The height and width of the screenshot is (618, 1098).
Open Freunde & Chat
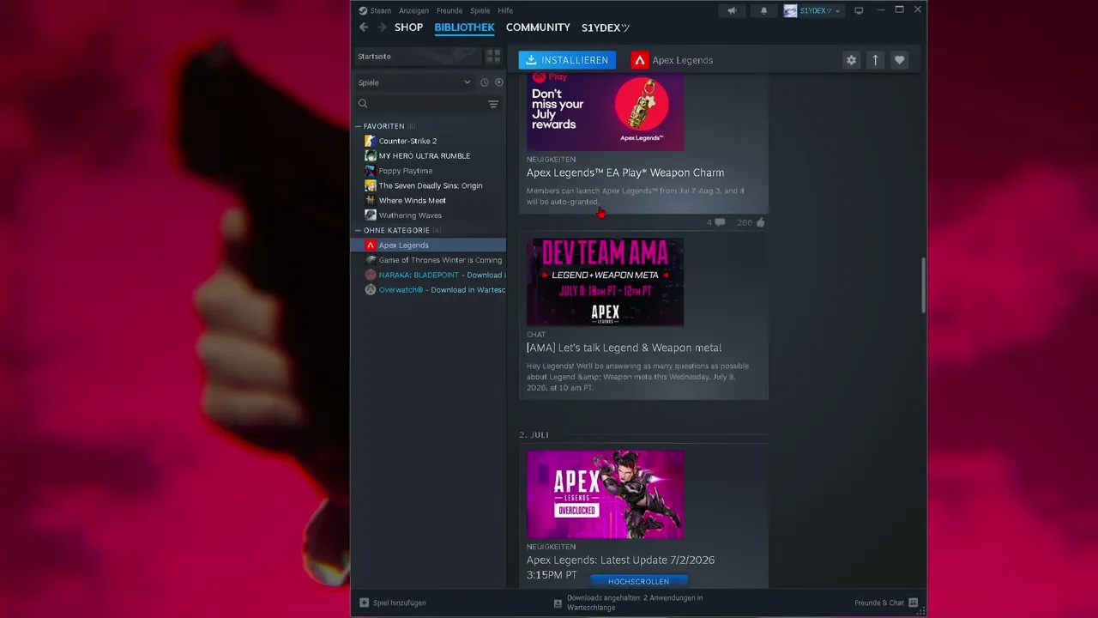pyautogui.click(x=886, y=603)
